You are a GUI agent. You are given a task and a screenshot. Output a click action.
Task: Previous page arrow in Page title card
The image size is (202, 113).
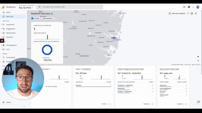[x=149, y=104]
